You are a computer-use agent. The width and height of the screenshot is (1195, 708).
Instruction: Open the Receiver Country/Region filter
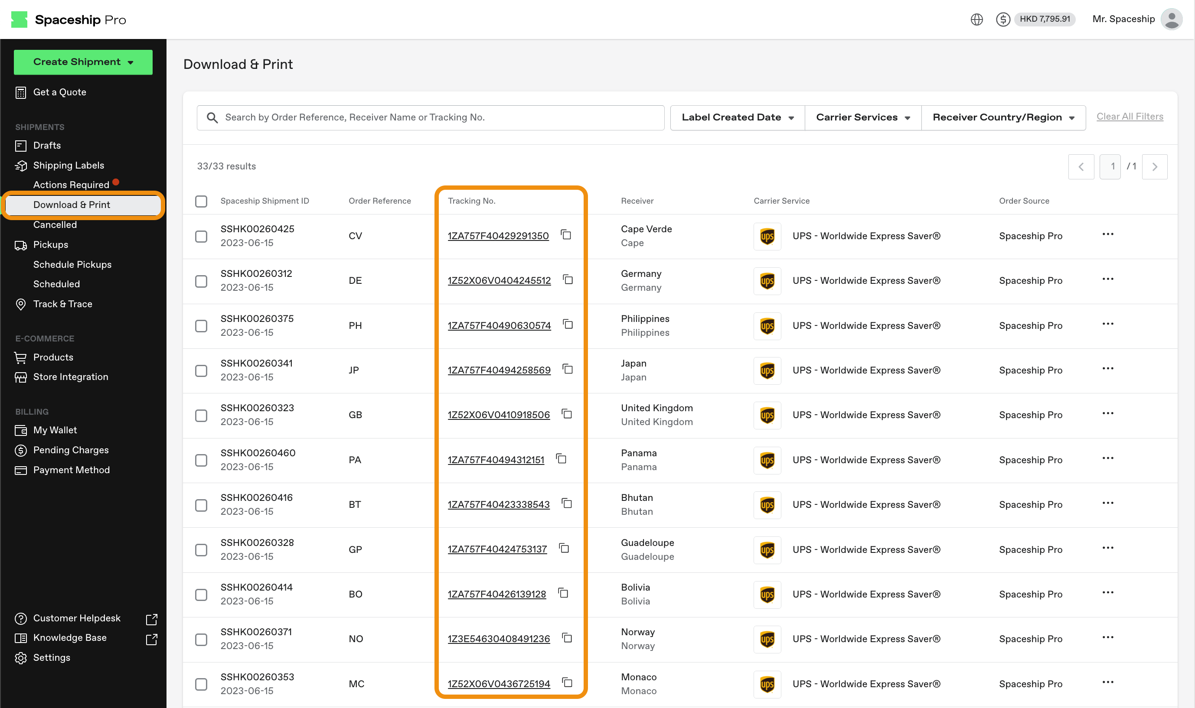1003,118
